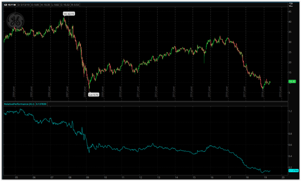Click the green 10.32 last-price tag

(x=292, y=82)
